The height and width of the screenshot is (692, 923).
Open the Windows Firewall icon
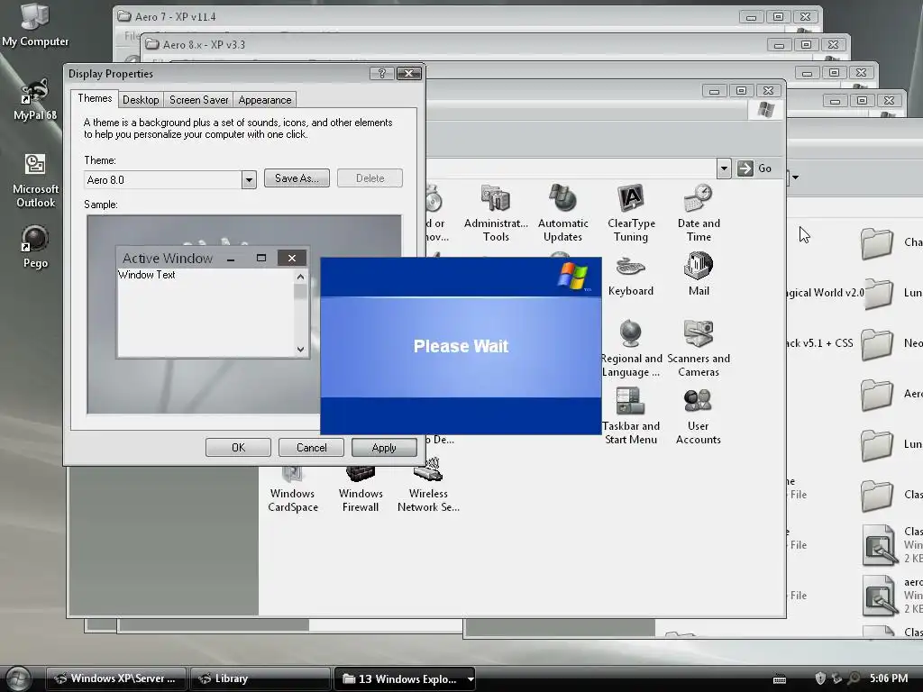click(x=361, y=489)
